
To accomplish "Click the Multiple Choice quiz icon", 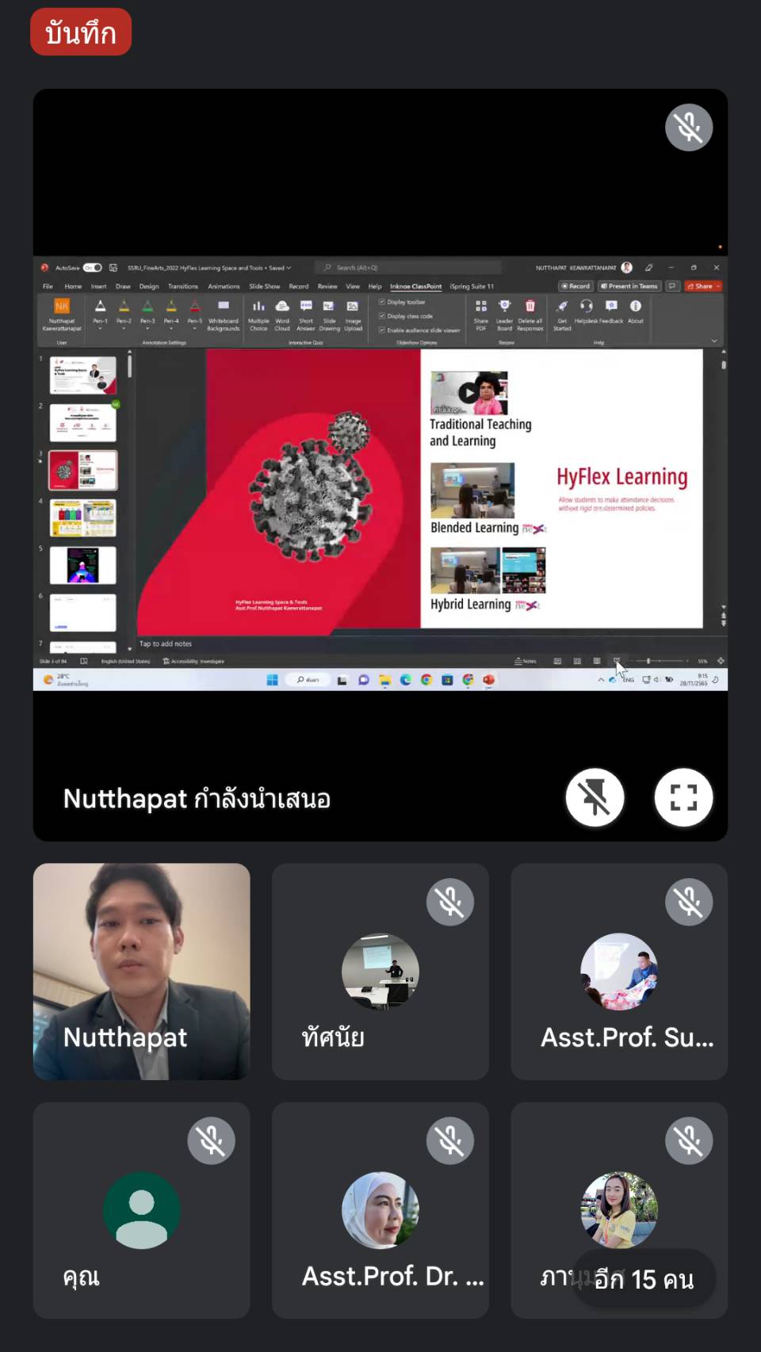I will tap(258, 307).
